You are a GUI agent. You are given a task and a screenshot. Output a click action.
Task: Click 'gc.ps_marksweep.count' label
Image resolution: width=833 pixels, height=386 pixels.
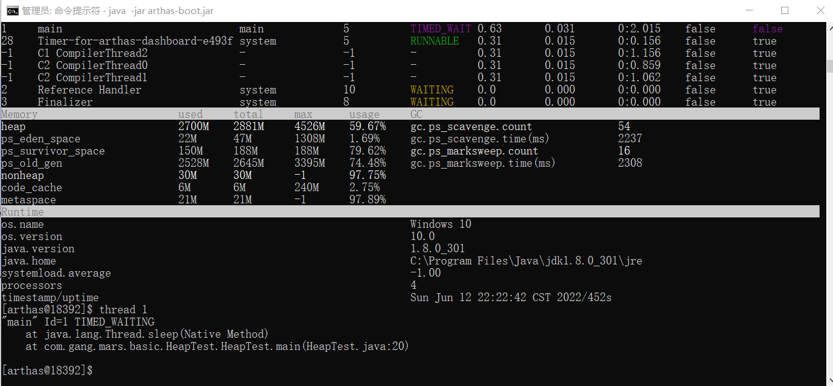[x=475, y=151]
